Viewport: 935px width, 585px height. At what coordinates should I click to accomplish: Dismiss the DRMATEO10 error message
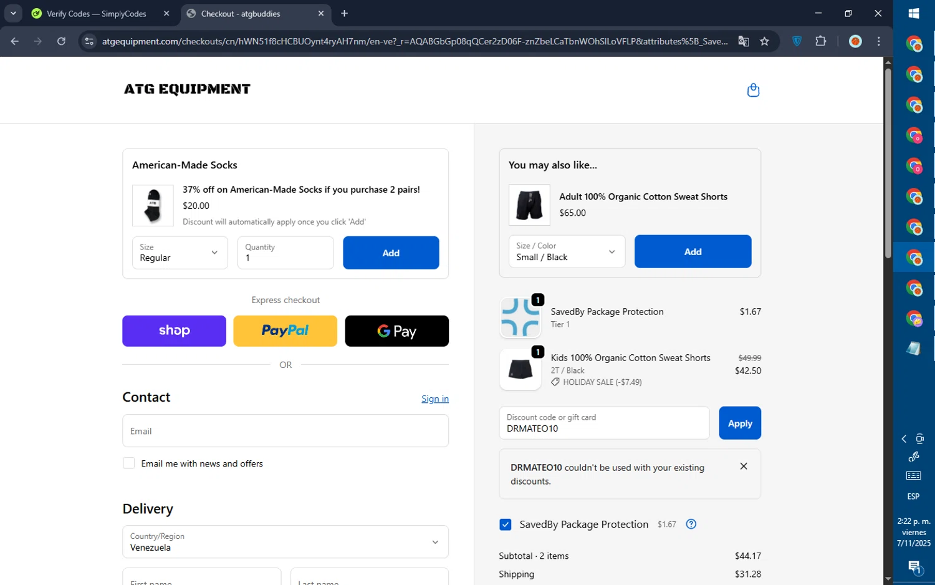coord(744,466)
